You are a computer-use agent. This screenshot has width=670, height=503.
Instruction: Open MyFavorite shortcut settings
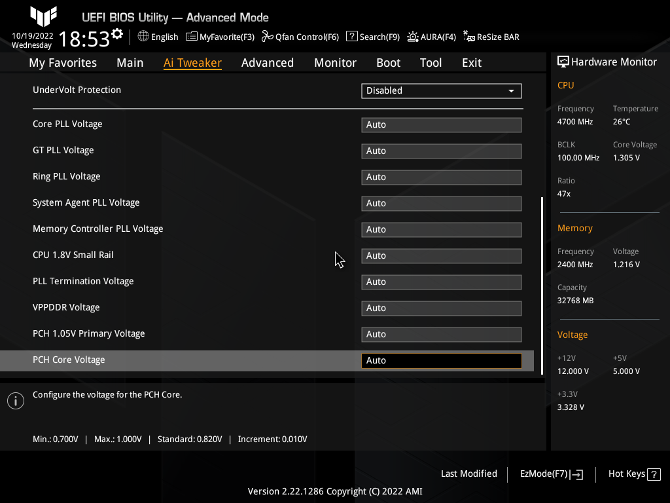220,37
